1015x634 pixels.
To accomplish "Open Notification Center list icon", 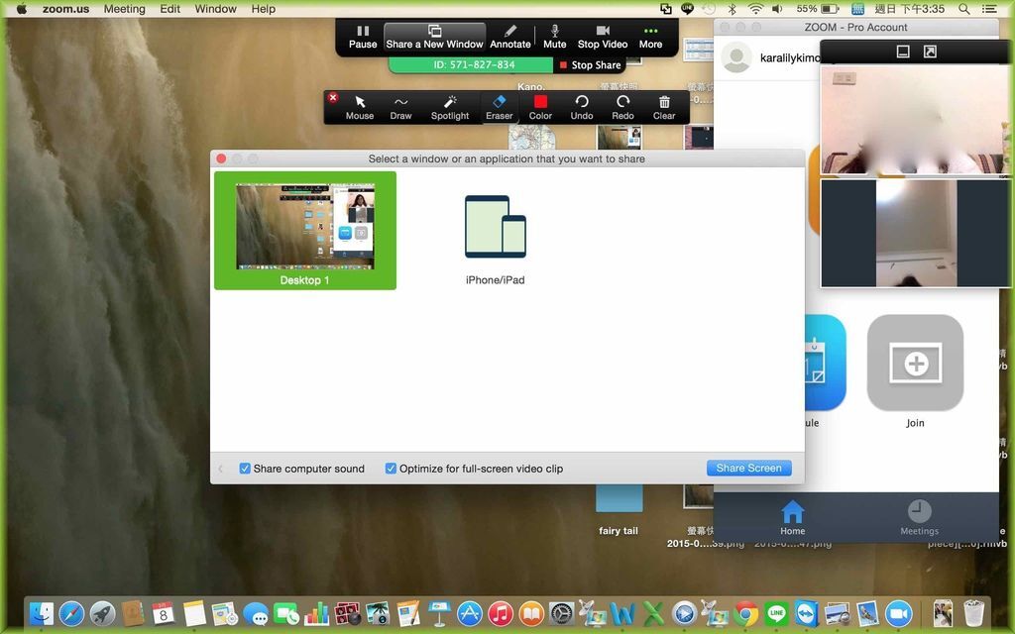I will click(x=989, y=9).
